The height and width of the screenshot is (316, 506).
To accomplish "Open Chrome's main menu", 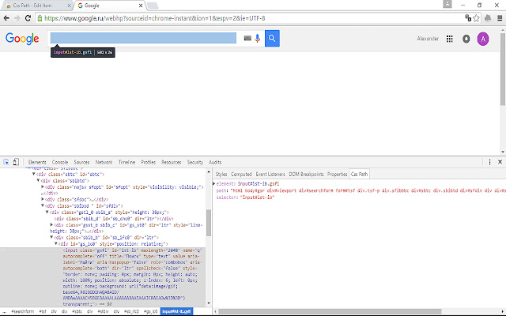I will 498,17.
